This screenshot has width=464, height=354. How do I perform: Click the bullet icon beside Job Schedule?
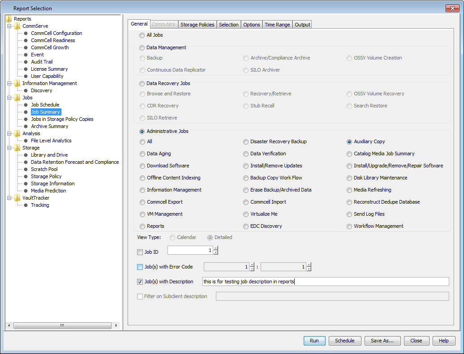pos(26,105)
